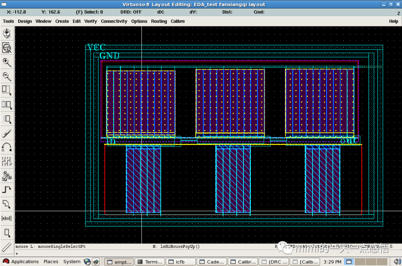Screen dimensions: 402x266
Task: Select the Create Path tool icon
Action: 7,189
